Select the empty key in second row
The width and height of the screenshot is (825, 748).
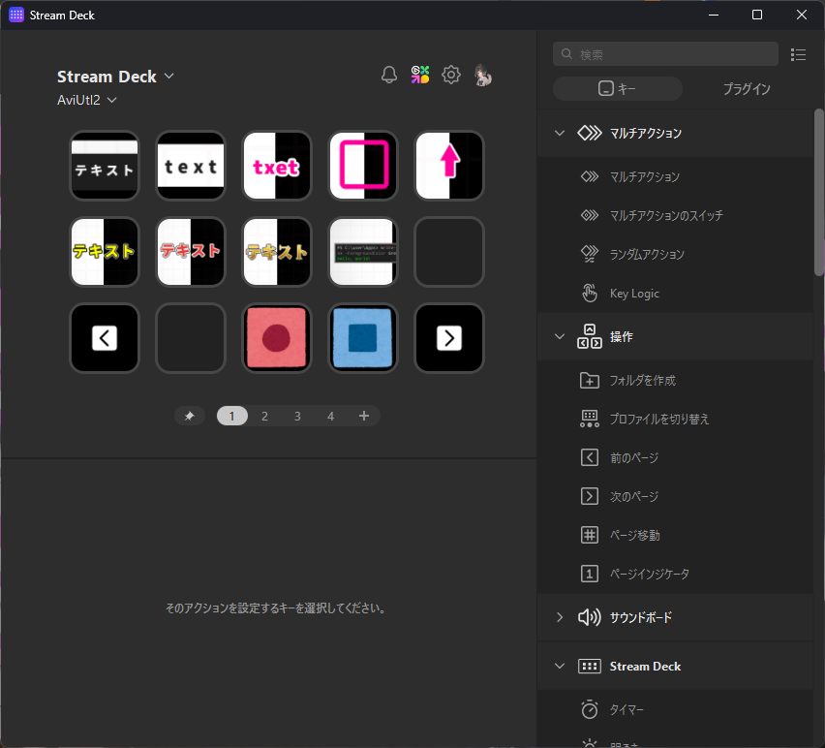[449, 252]
